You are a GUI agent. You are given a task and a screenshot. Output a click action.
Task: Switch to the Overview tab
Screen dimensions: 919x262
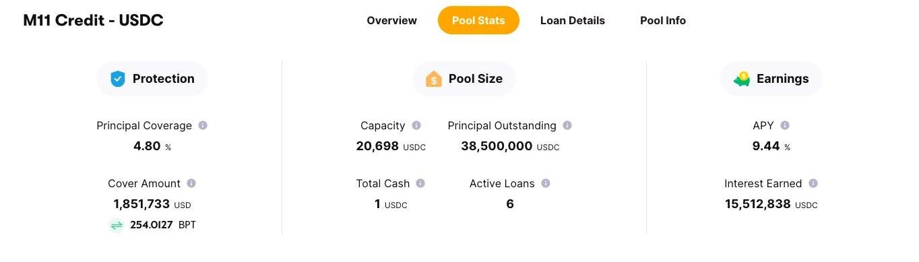pos(391,20)
